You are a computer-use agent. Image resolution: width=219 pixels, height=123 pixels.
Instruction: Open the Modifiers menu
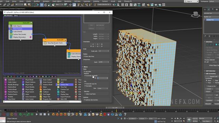(37, 1)
